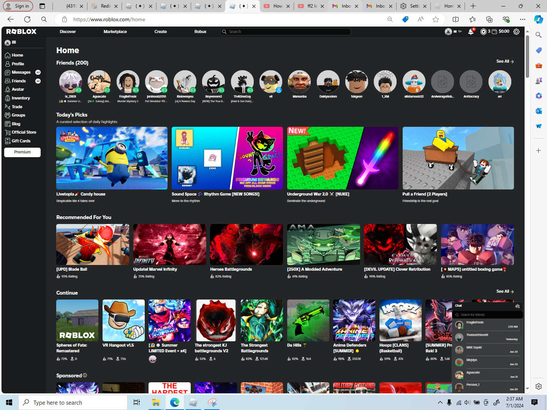
Task: Click the Premium button
Action: [22, 152]
